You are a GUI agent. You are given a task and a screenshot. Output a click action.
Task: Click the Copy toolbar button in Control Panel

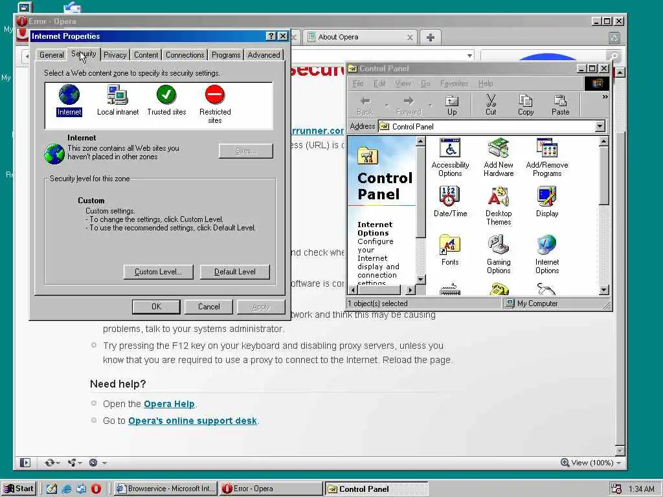pyautogui.click(x=525, y=105)
